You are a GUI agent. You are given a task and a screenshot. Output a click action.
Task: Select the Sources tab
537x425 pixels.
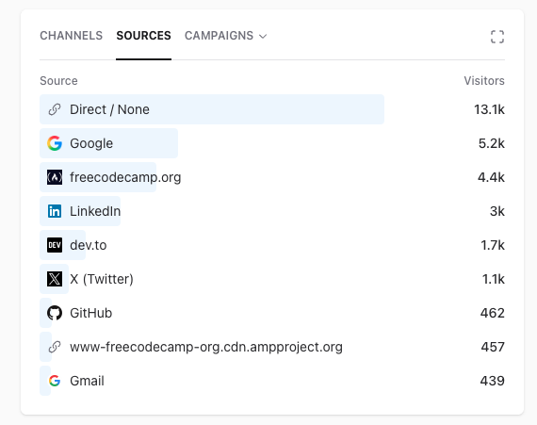click(x=143, y=36)
